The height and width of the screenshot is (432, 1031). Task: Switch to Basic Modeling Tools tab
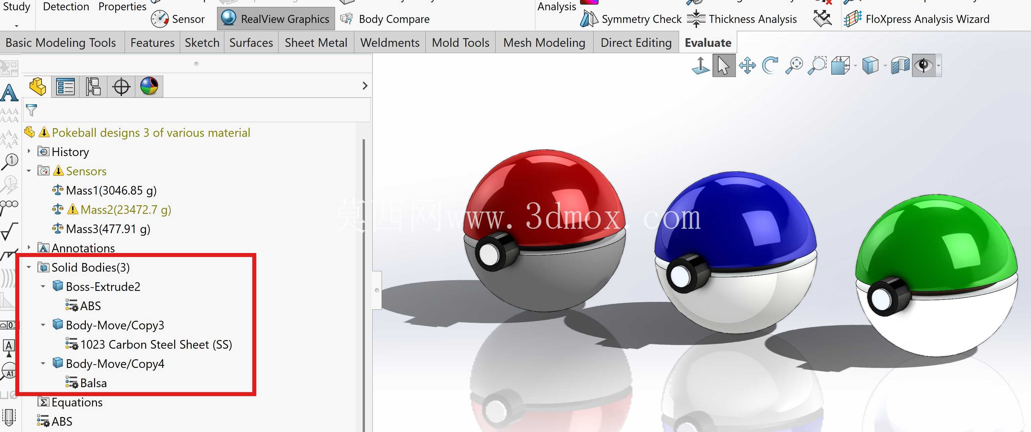pyautogui.click(x=61, y=43)
